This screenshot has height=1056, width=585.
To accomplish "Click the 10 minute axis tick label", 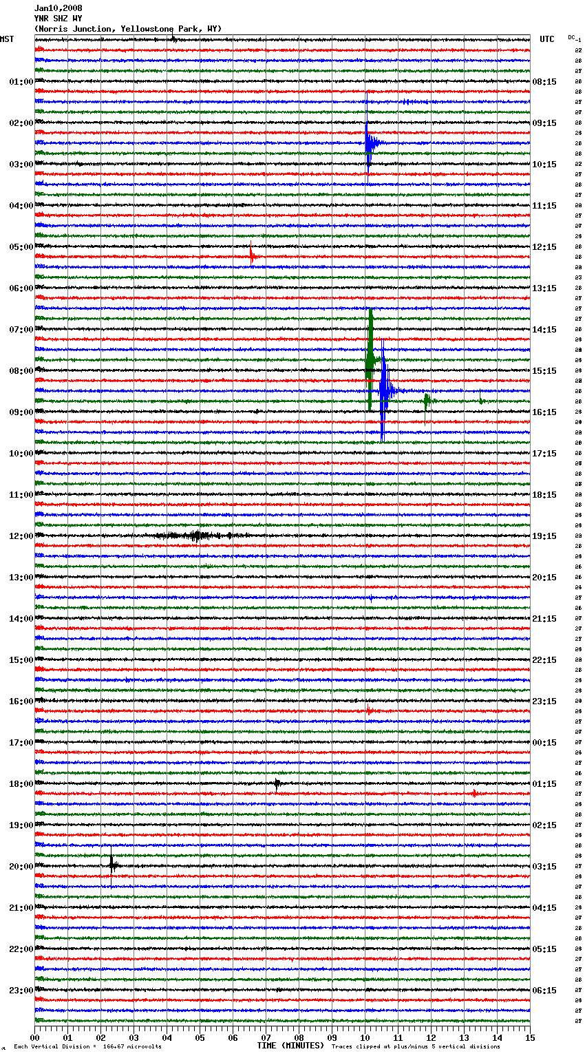I will 365,1037.
